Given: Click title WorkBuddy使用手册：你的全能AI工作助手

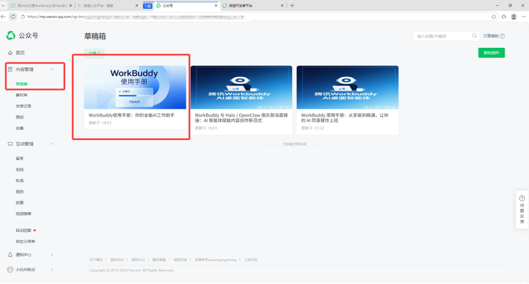Looking at the screenshot, I should [131, 115].
